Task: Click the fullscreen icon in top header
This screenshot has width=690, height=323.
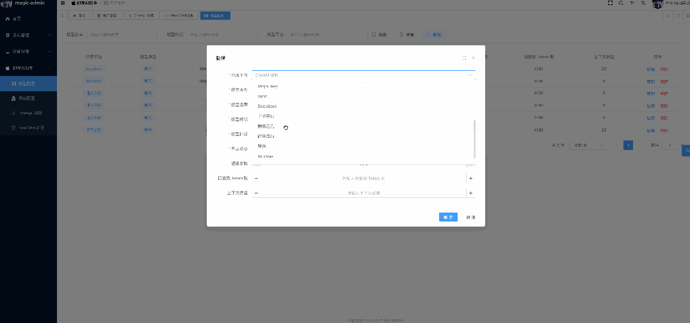Action: click(x=611, y=3)
